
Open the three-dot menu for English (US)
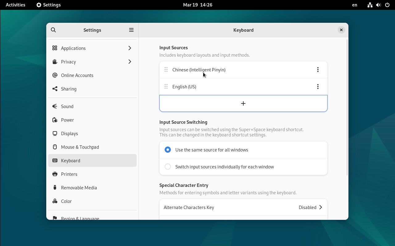[x=318, y=87]
